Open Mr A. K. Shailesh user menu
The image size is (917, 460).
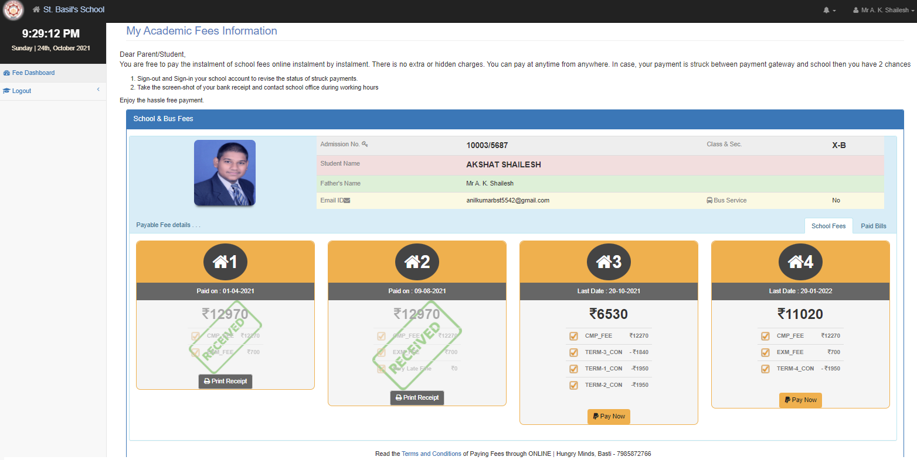(883, 10)
